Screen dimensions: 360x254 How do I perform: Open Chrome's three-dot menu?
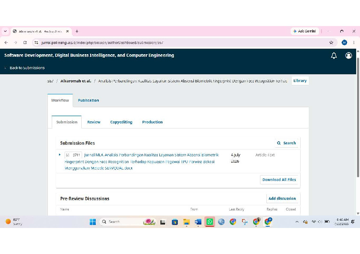[354, 42]
